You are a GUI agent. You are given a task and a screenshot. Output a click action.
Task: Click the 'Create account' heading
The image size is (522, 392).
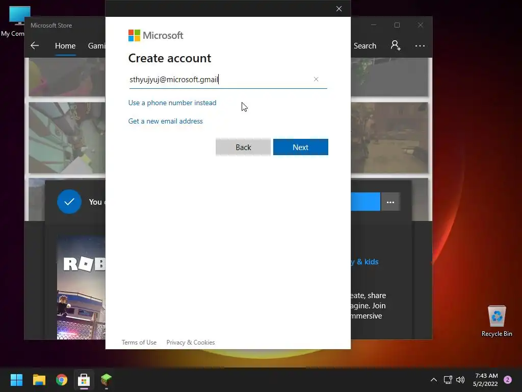(170, 58)
